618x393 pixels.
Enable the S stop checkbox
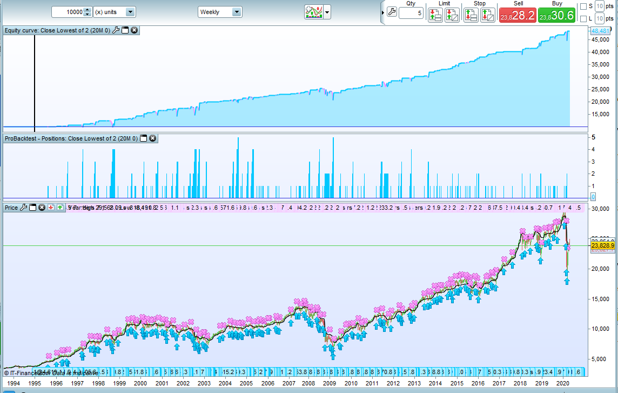(x=584, y=6)
